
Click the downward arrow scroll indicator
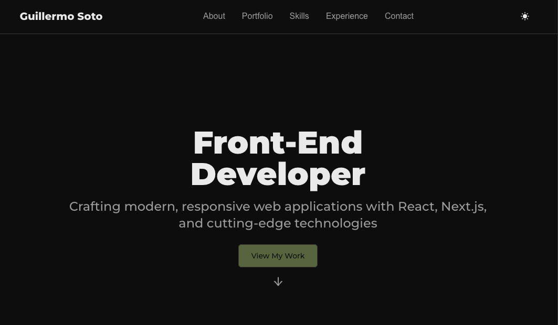[278, 281]
